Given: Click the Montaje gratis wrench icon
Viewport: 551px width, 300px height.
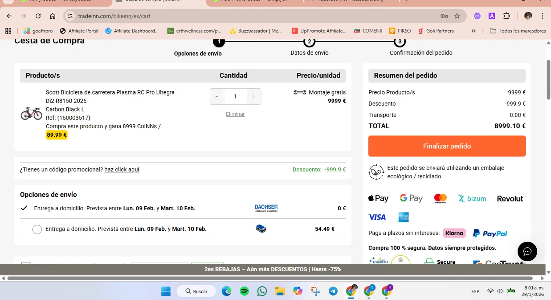Looking at the screenshot, I should 300,92.
